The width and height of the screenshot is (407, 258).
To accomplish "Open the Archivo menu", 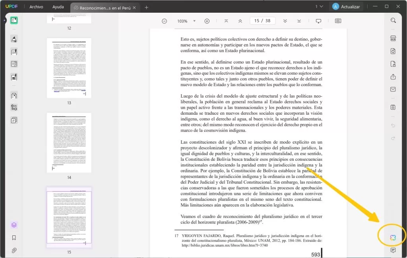I will (36, 7).
